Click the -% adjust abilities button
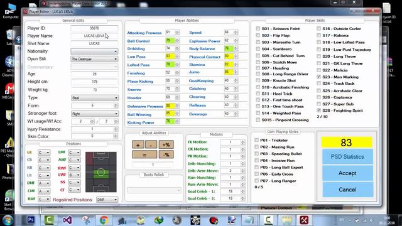Screen dimensions: 402x226 coord(166,154)
